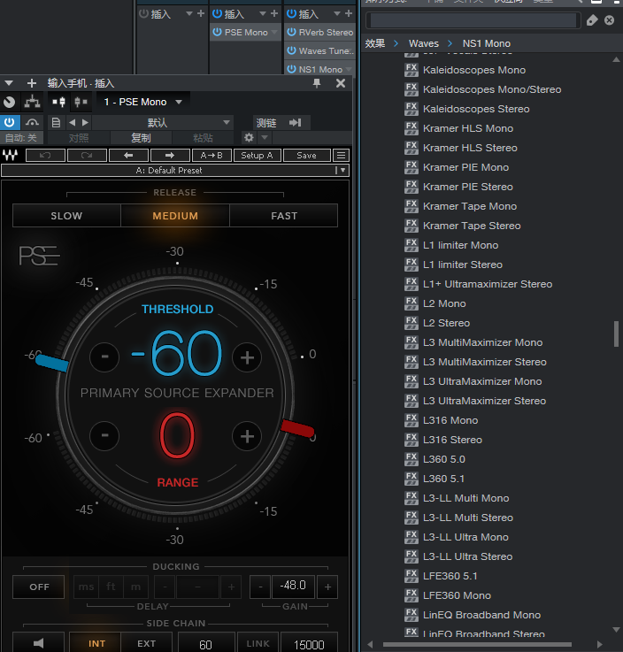The image size is (623, 652).
Task: Click the blue threshold dial marker
Action: 52,363
